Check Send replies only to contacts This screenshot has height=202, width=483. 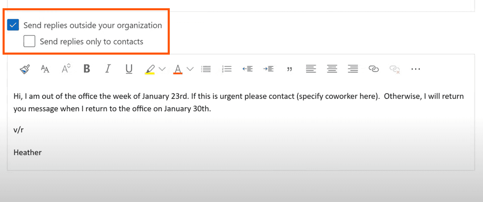tap(29, 41)
